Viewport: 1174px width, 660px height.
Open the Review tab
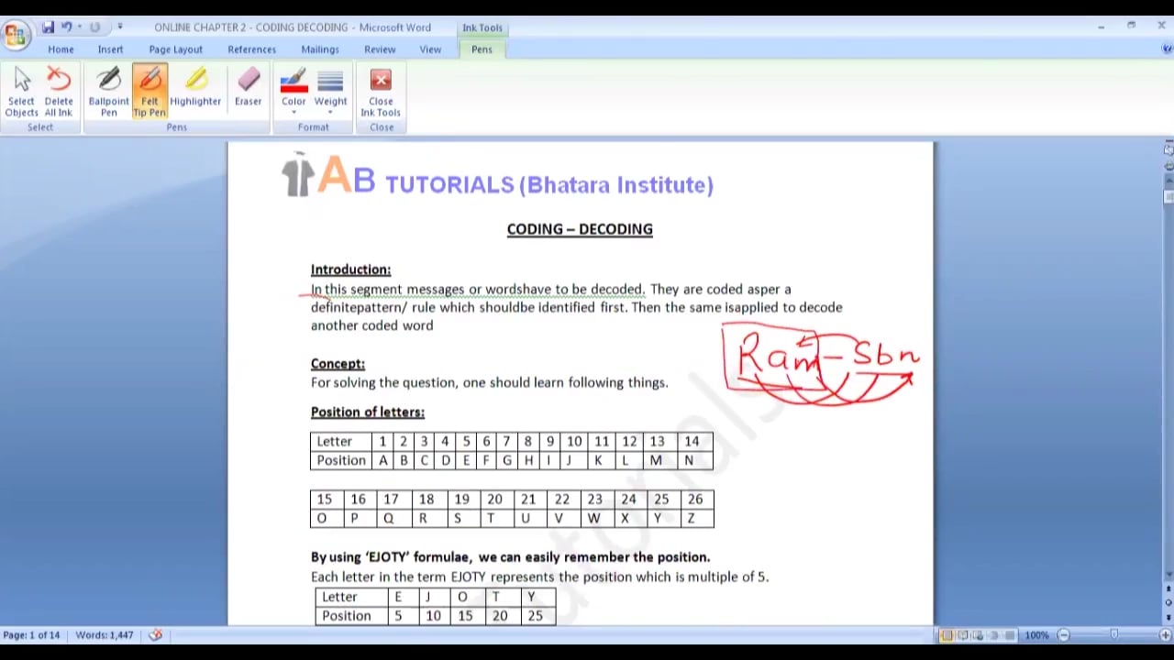[x=380, y=49]
